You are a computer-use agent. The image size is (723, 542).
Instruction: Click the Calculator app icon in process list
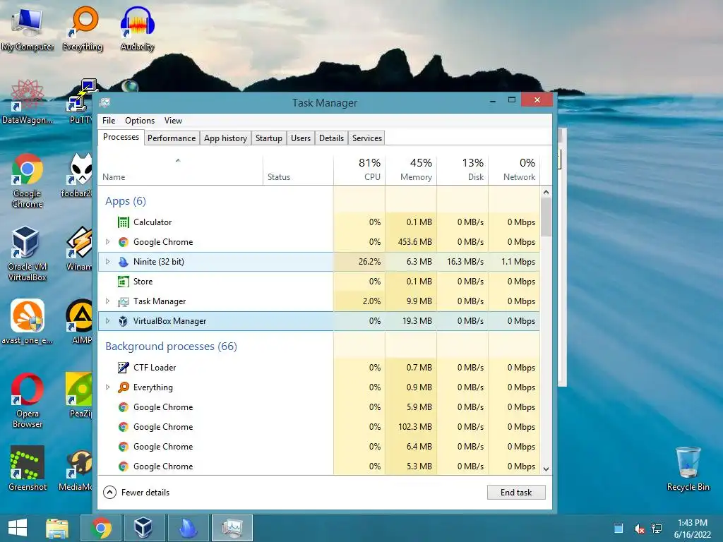tap(123, 222)
